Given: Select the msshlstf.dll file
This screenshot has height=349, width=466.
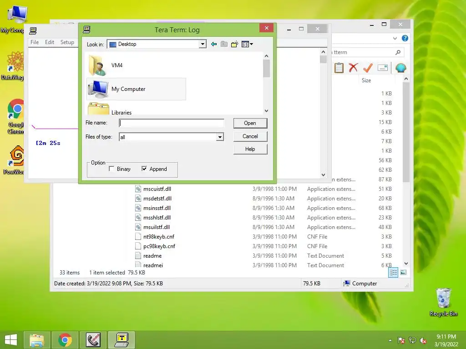Looking at the screenshot, I should (157, 218).
